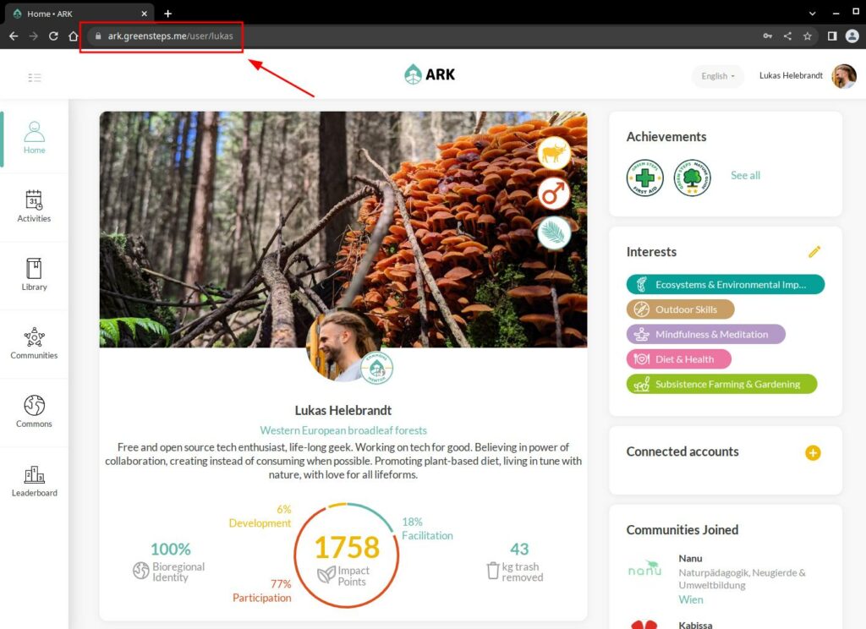Click the male gender symbol badge
Viewport: 866px width, 629px height.
554,193
